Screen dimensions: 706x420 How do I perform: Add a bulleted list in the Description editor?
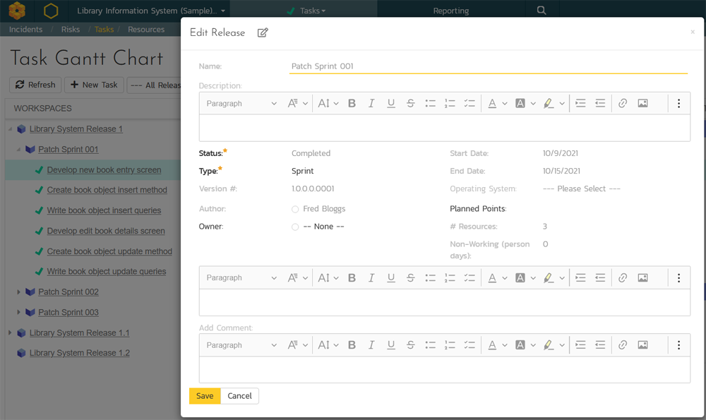[x=430, y=103]
